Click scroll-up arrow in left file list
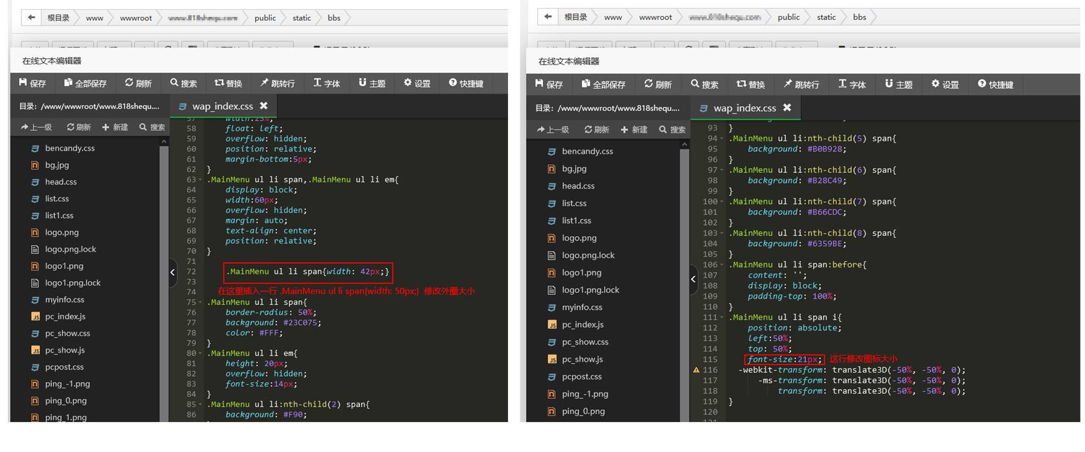1085x452 pixels. 164,142
